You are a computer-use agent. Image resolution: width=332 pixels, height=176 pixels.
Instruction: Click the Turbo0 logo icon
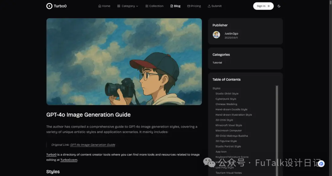click(49, 6)
